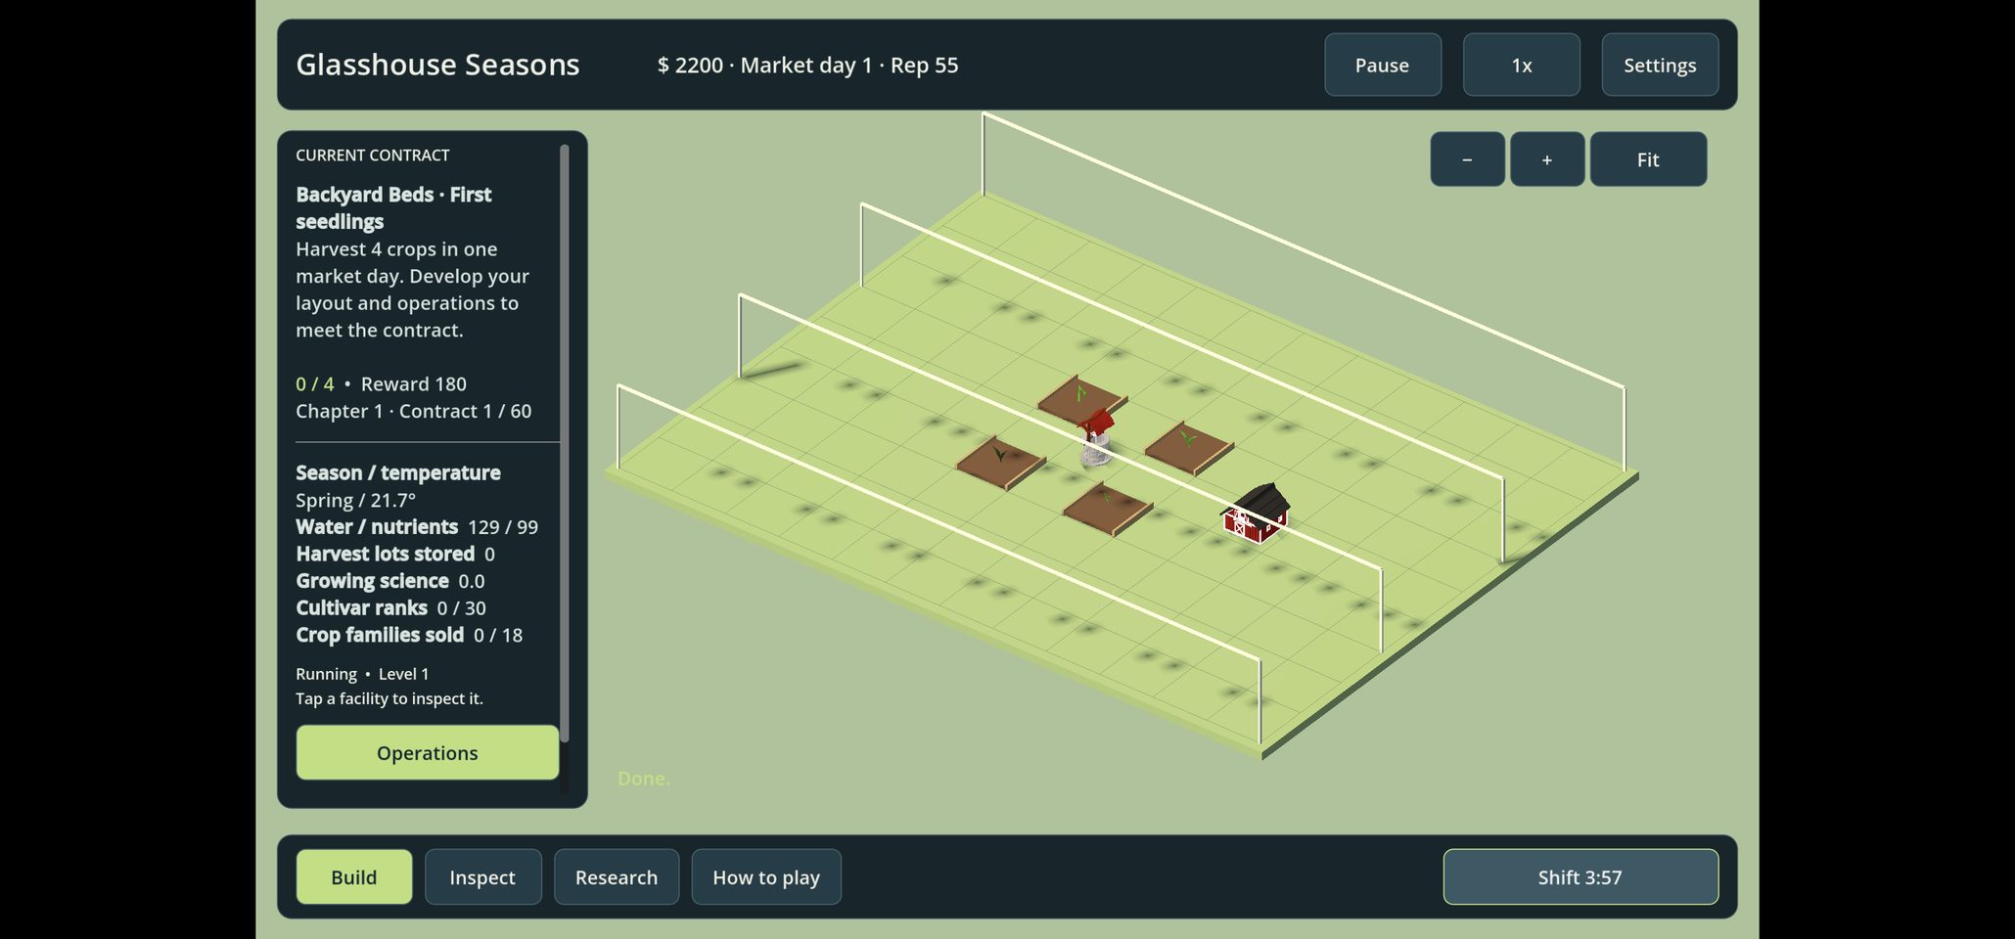The width and height of the screenshot is (2015, 939).
Task: Click the "Backyard Beds · First seedlings" title
Action: (x=393, y=207)
